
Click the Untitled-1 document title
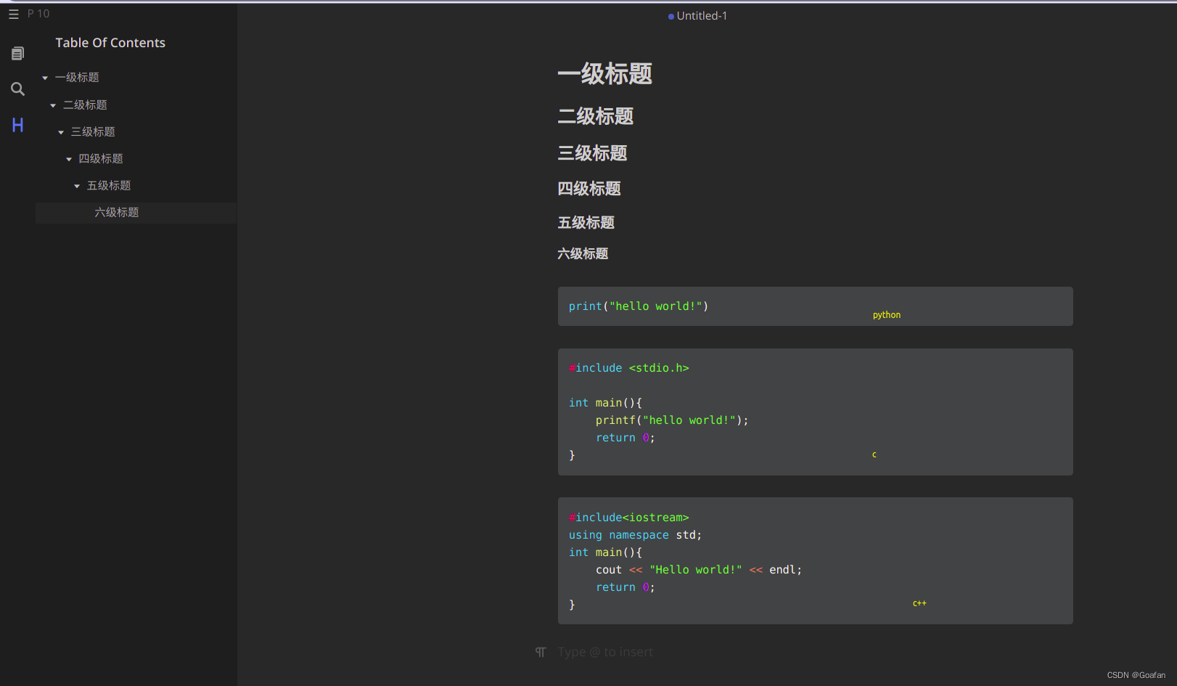pos(702,15)
